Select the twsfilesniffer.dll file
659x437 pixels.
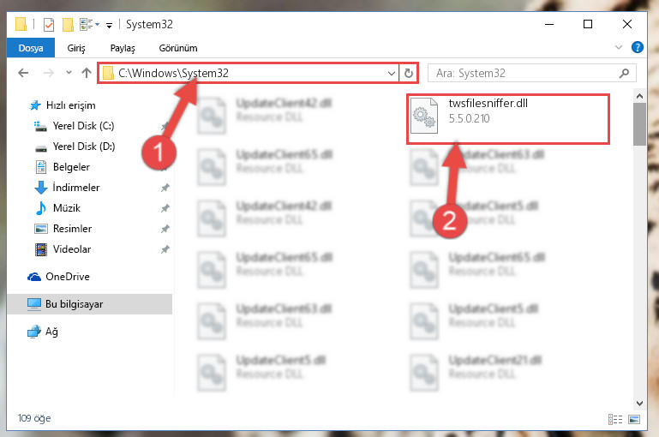[508, 119]
